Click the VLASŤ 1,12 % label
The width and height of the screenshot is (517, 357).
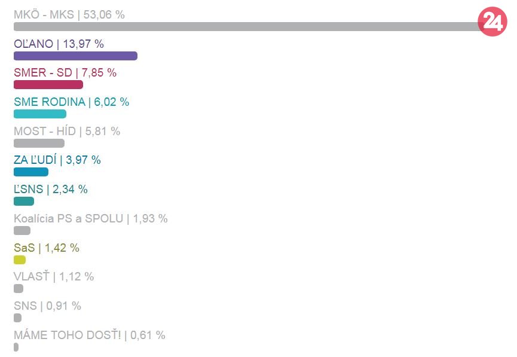(54, 276)
